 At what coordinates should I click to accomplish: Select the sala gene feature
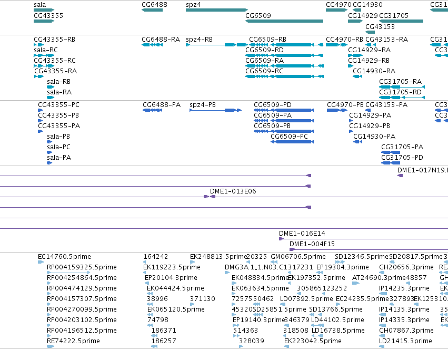[44, 10]
